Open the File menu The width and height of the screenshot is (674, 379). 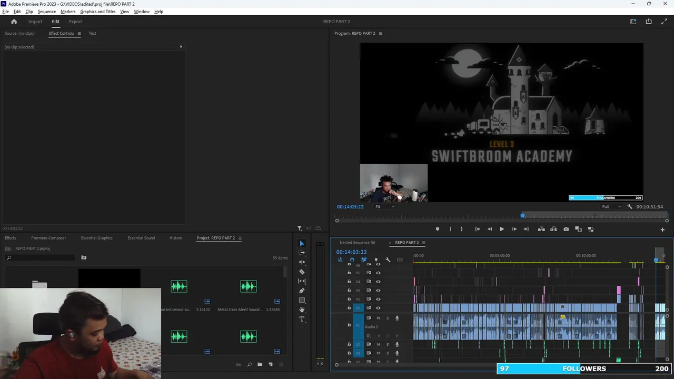(5, 12)
